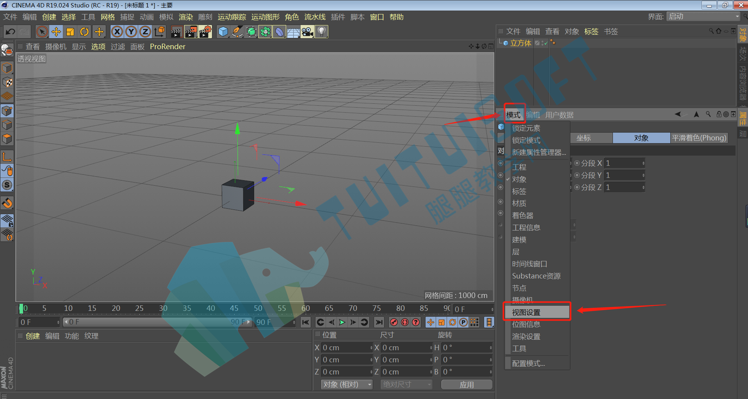
Task: Add a camera object
Action: (x=308, y=32)
